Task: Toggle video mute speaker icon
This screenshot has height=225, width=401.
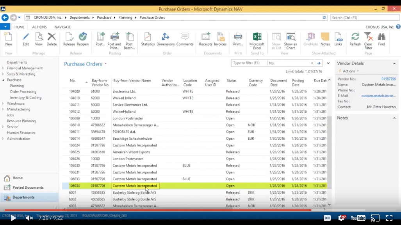Action: pos(29,218)
